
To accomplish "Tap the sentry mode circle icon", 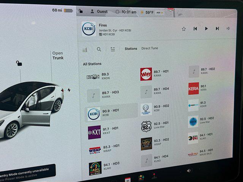I will pos(117,12).
